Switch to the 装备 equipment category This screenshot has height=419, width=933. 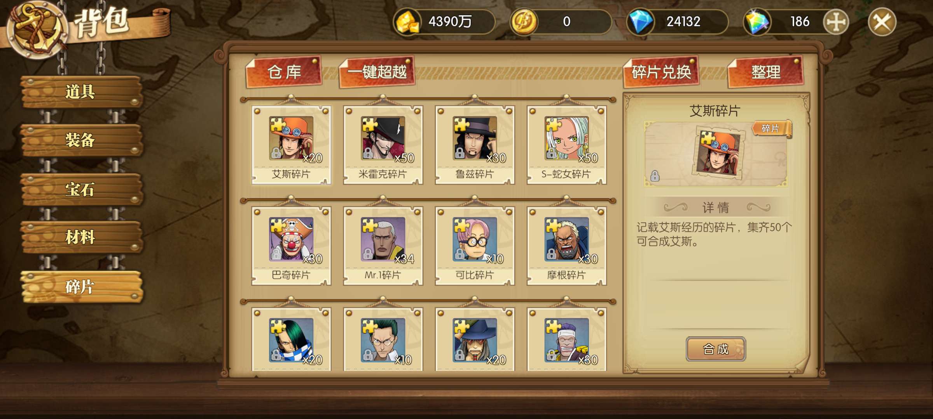[x=81, y=140]
